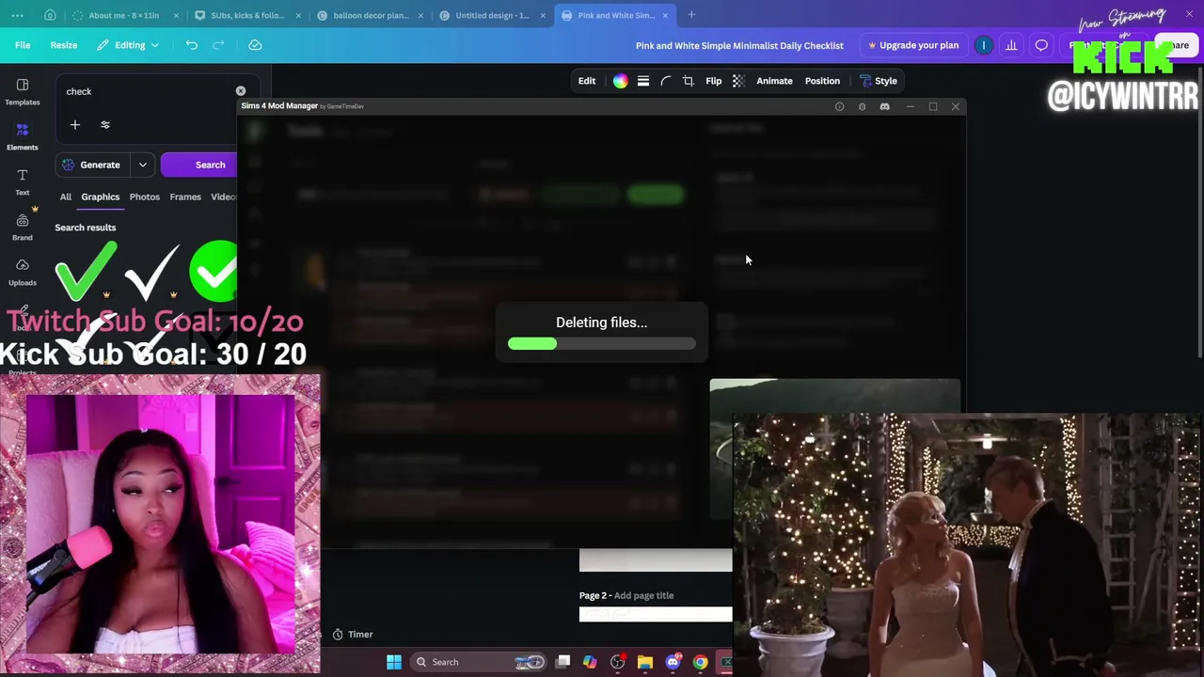Expand the Generate options arrow
This screenshot has width=1204, height=677.
pos(143,165)
